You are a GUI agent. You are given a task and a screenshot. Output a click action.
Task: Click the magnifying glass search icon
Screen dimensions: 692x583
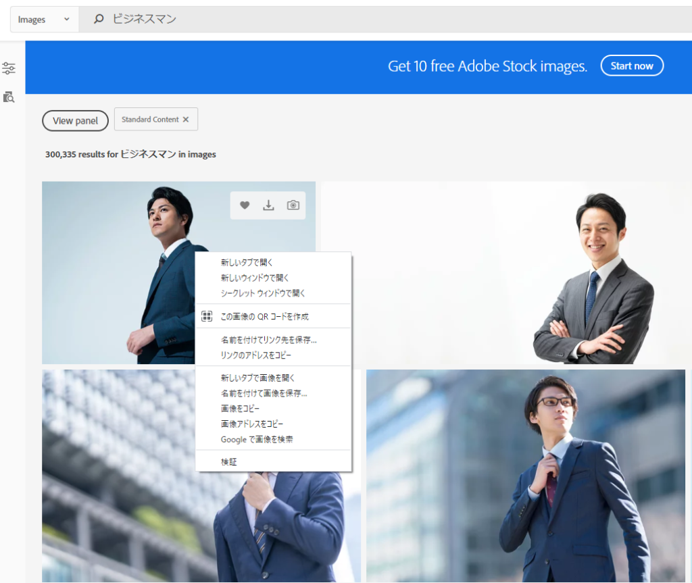tap(99, 20)
